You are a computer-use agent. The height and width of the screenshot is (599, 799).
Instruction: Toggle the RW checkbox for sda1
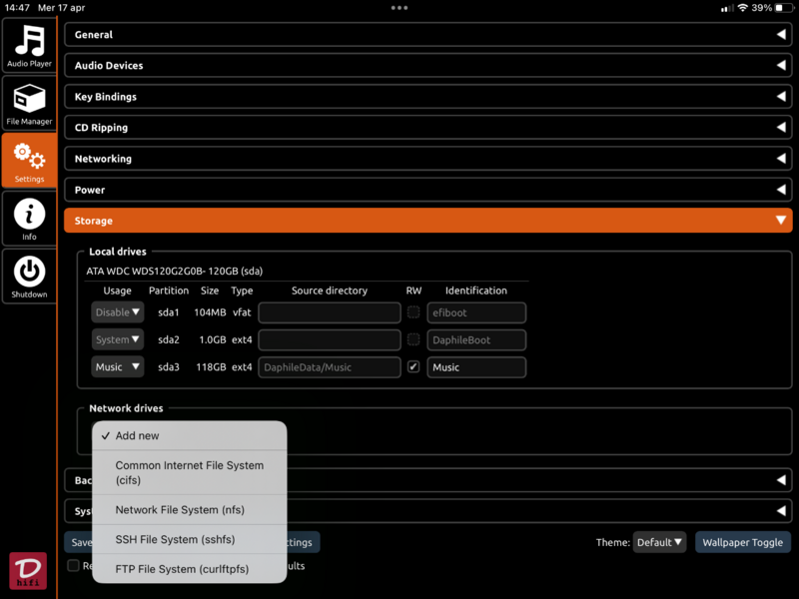[x=413, y=312]
